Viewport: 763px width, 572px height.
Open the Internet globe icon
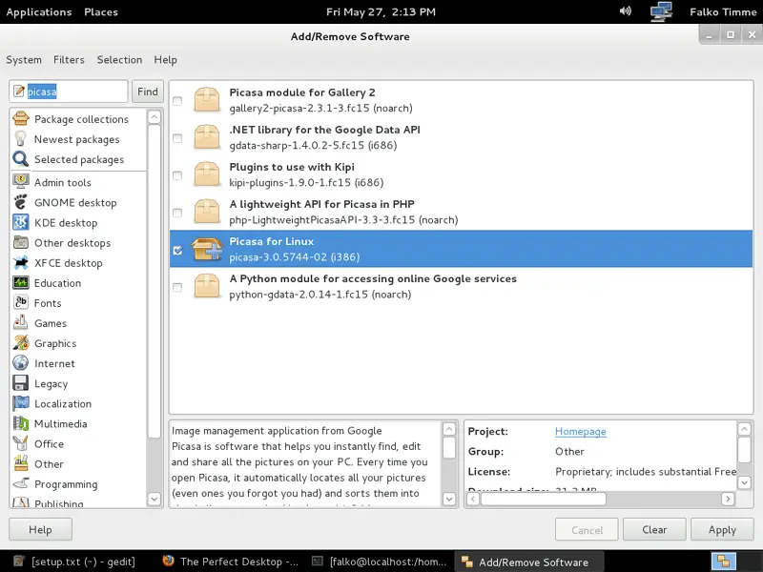point(20,363)
